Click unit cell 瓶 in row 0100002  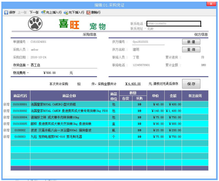pos(114,130)
